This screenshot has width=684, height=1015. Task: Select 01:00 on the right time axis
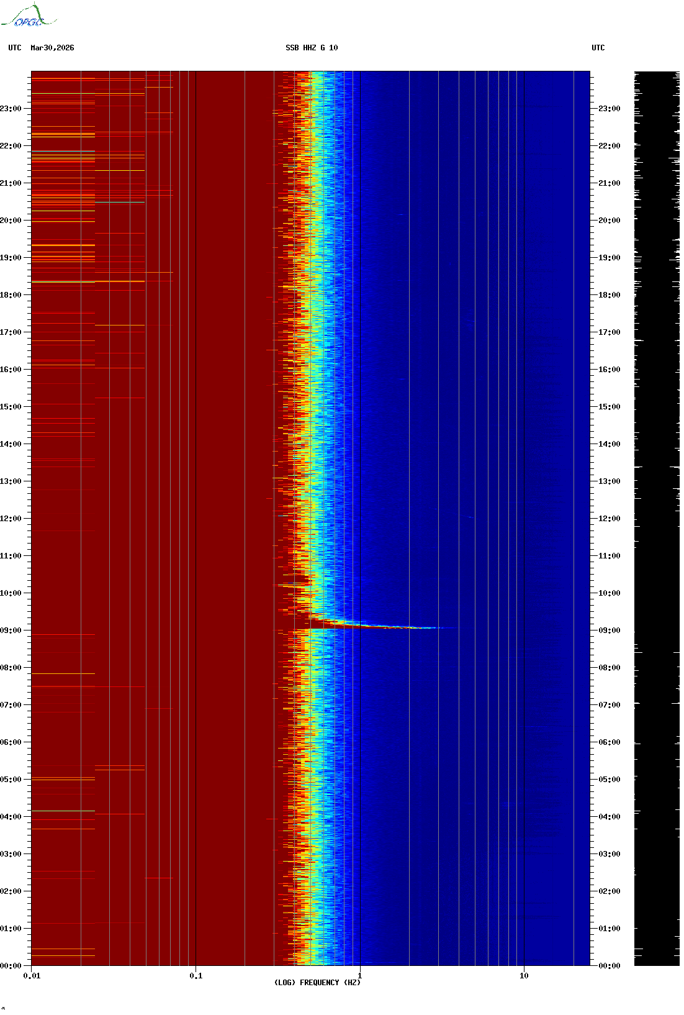tap(610, 929)
